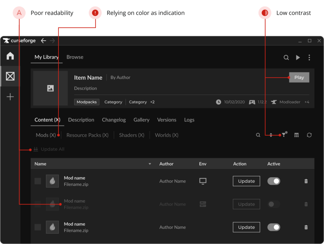Image resolution: width=324 pixels, height=244 pixels.
Task: Open sort order up-down arrows dropdown
Action: (271, 135)
